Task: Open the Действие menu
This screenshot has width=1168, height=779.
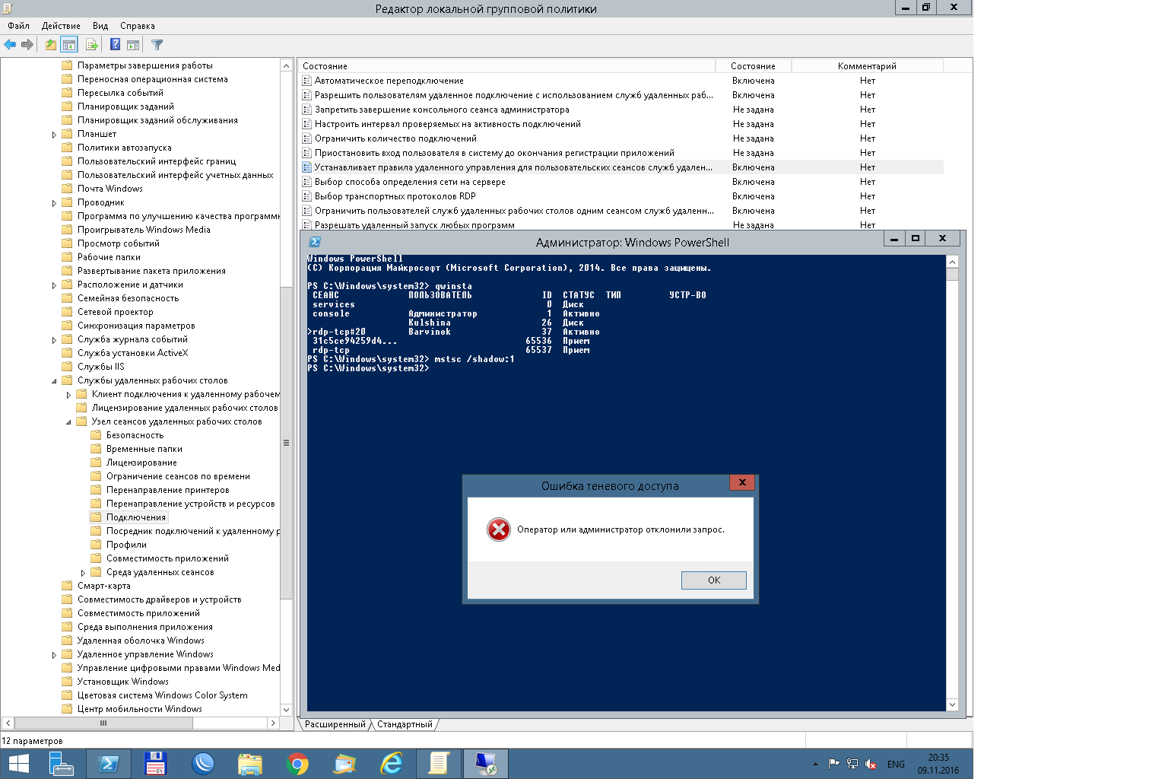Action: point(61,26)
